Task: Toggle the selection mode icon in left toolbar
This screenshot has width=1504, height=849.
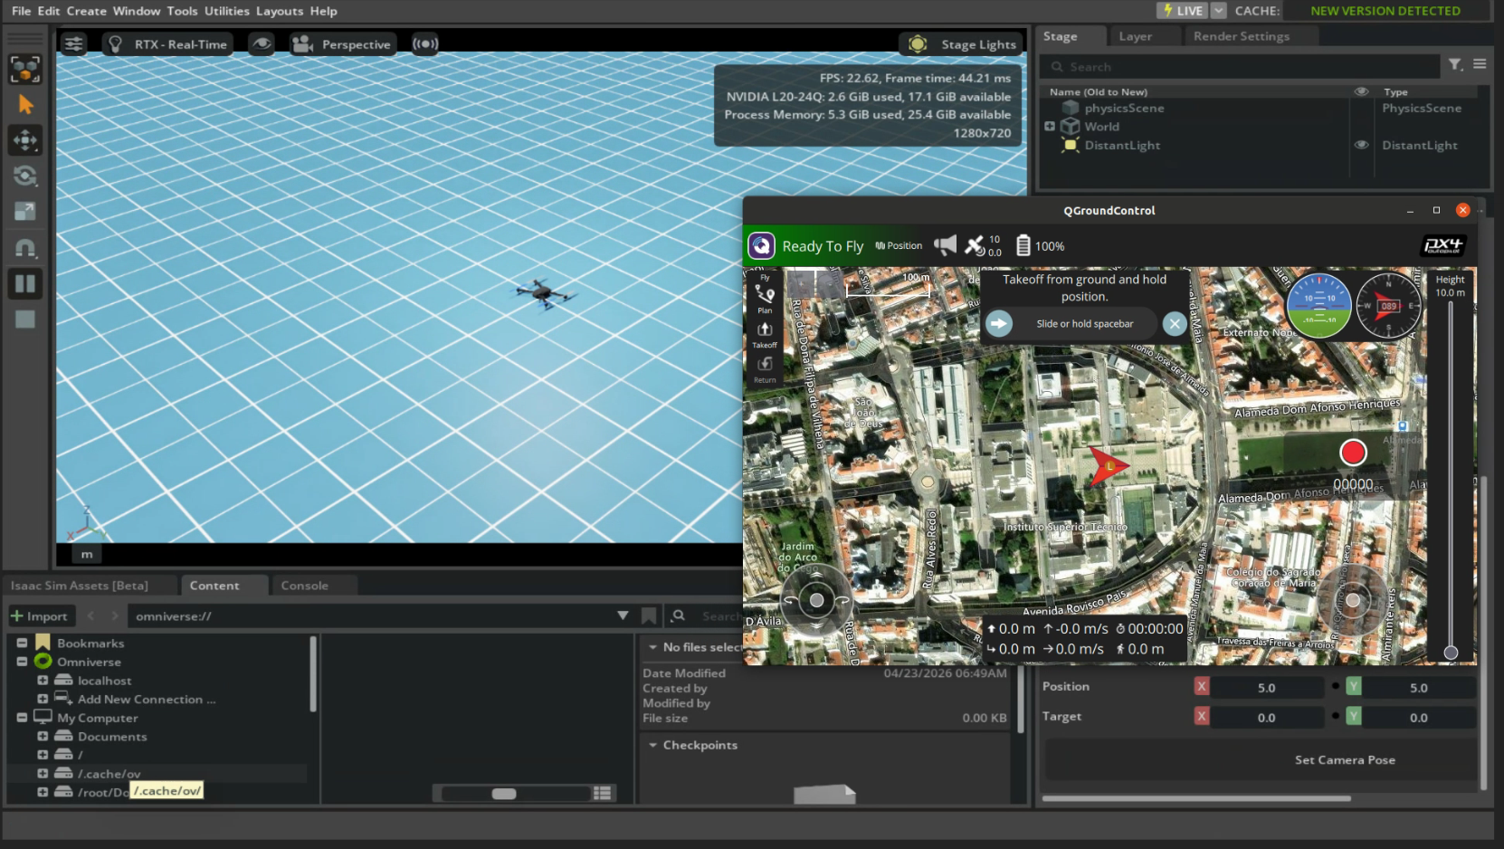Action: tap(25, 69)
